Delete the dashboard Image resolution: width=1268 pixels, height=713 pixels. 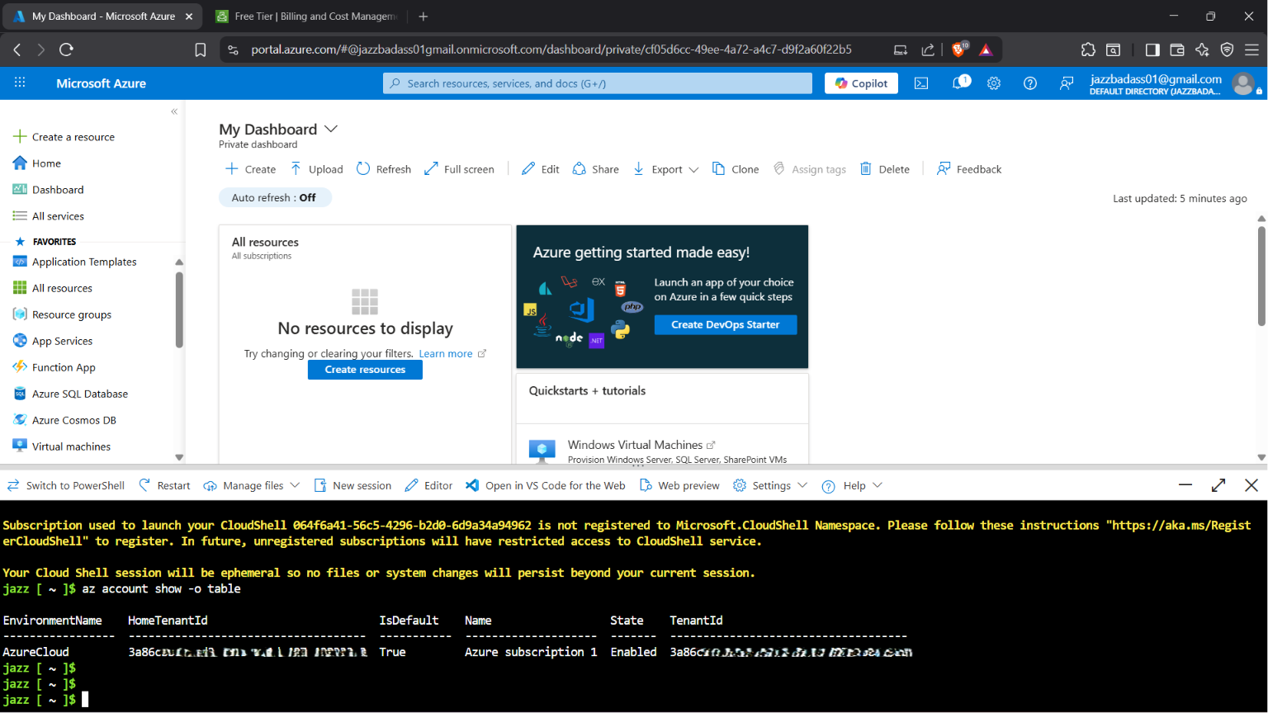[885, 169]
